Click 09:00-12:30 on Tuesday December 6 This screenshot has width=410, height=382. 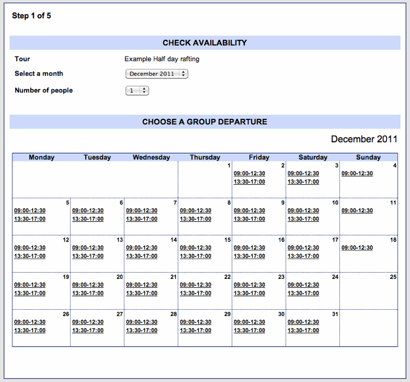(87, 211)
